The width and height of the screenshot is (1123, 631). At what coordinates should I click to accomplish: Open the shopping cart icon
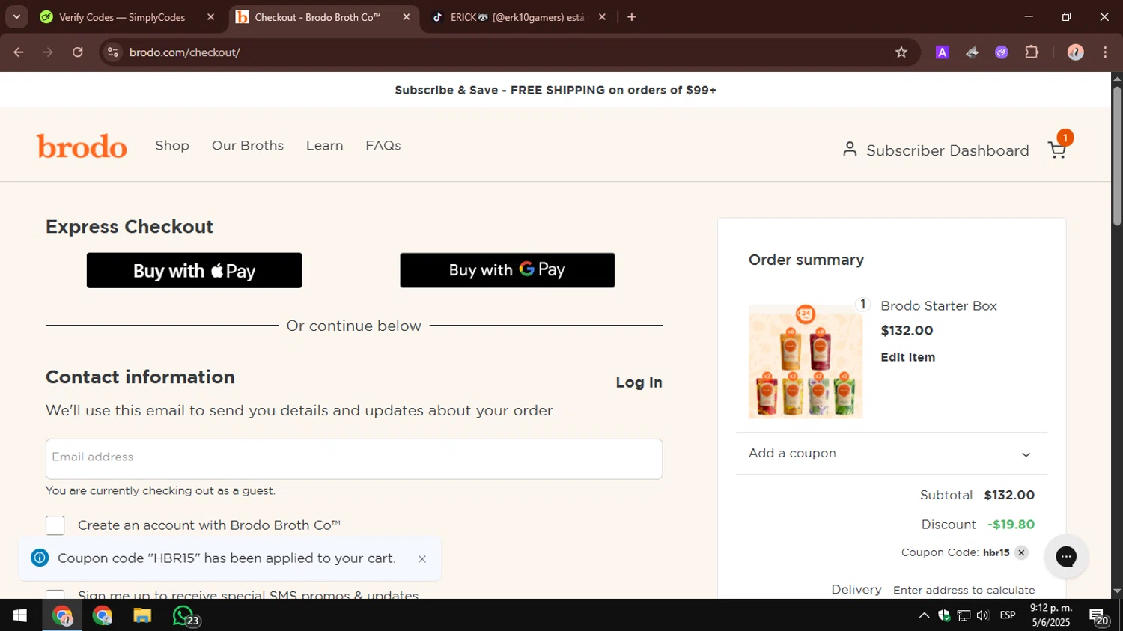pos(1057,150)
